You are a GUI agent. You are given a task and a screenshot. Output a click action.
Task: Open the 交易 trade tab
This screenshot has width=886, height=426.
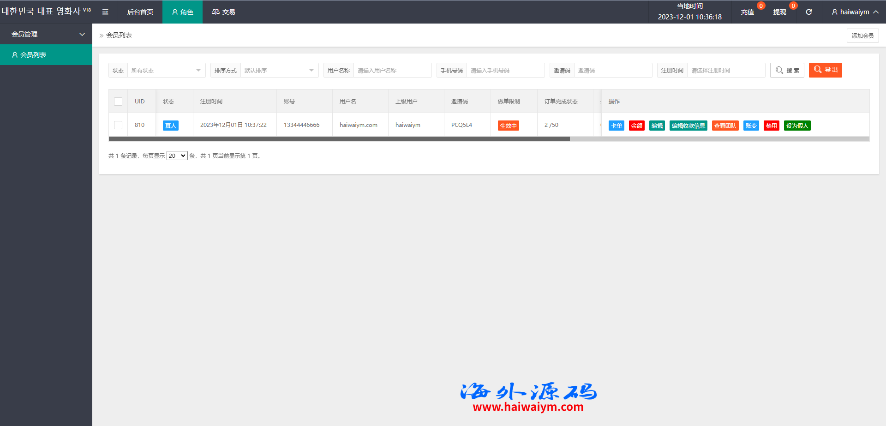coord(223,12)
